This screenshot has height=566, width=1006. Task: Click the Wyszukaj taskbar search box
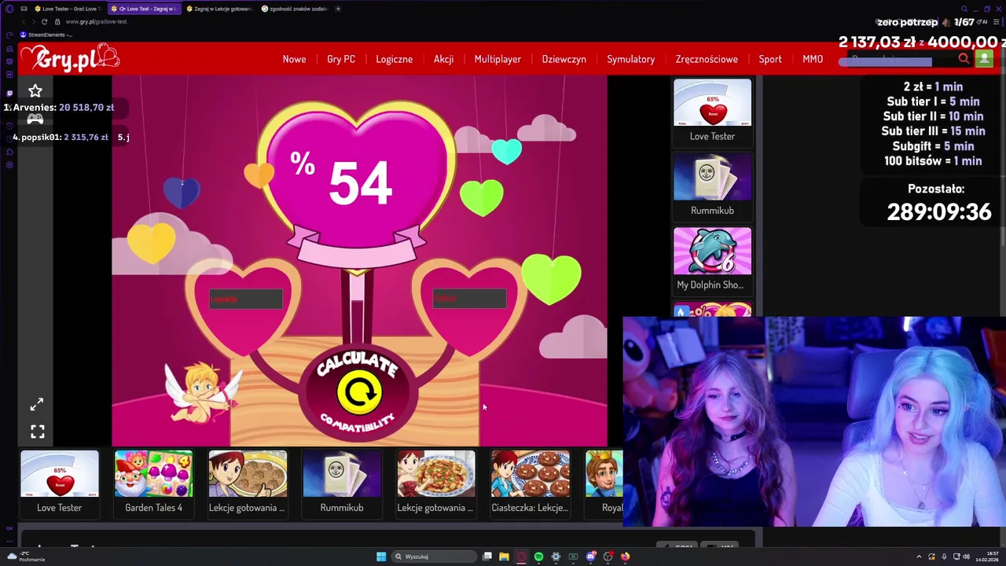click(x=435, y=557)
